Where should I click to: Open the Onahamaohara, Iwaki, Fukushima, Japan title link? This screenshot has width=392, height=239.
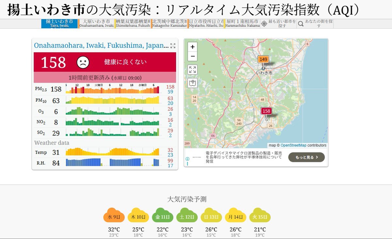101,45
